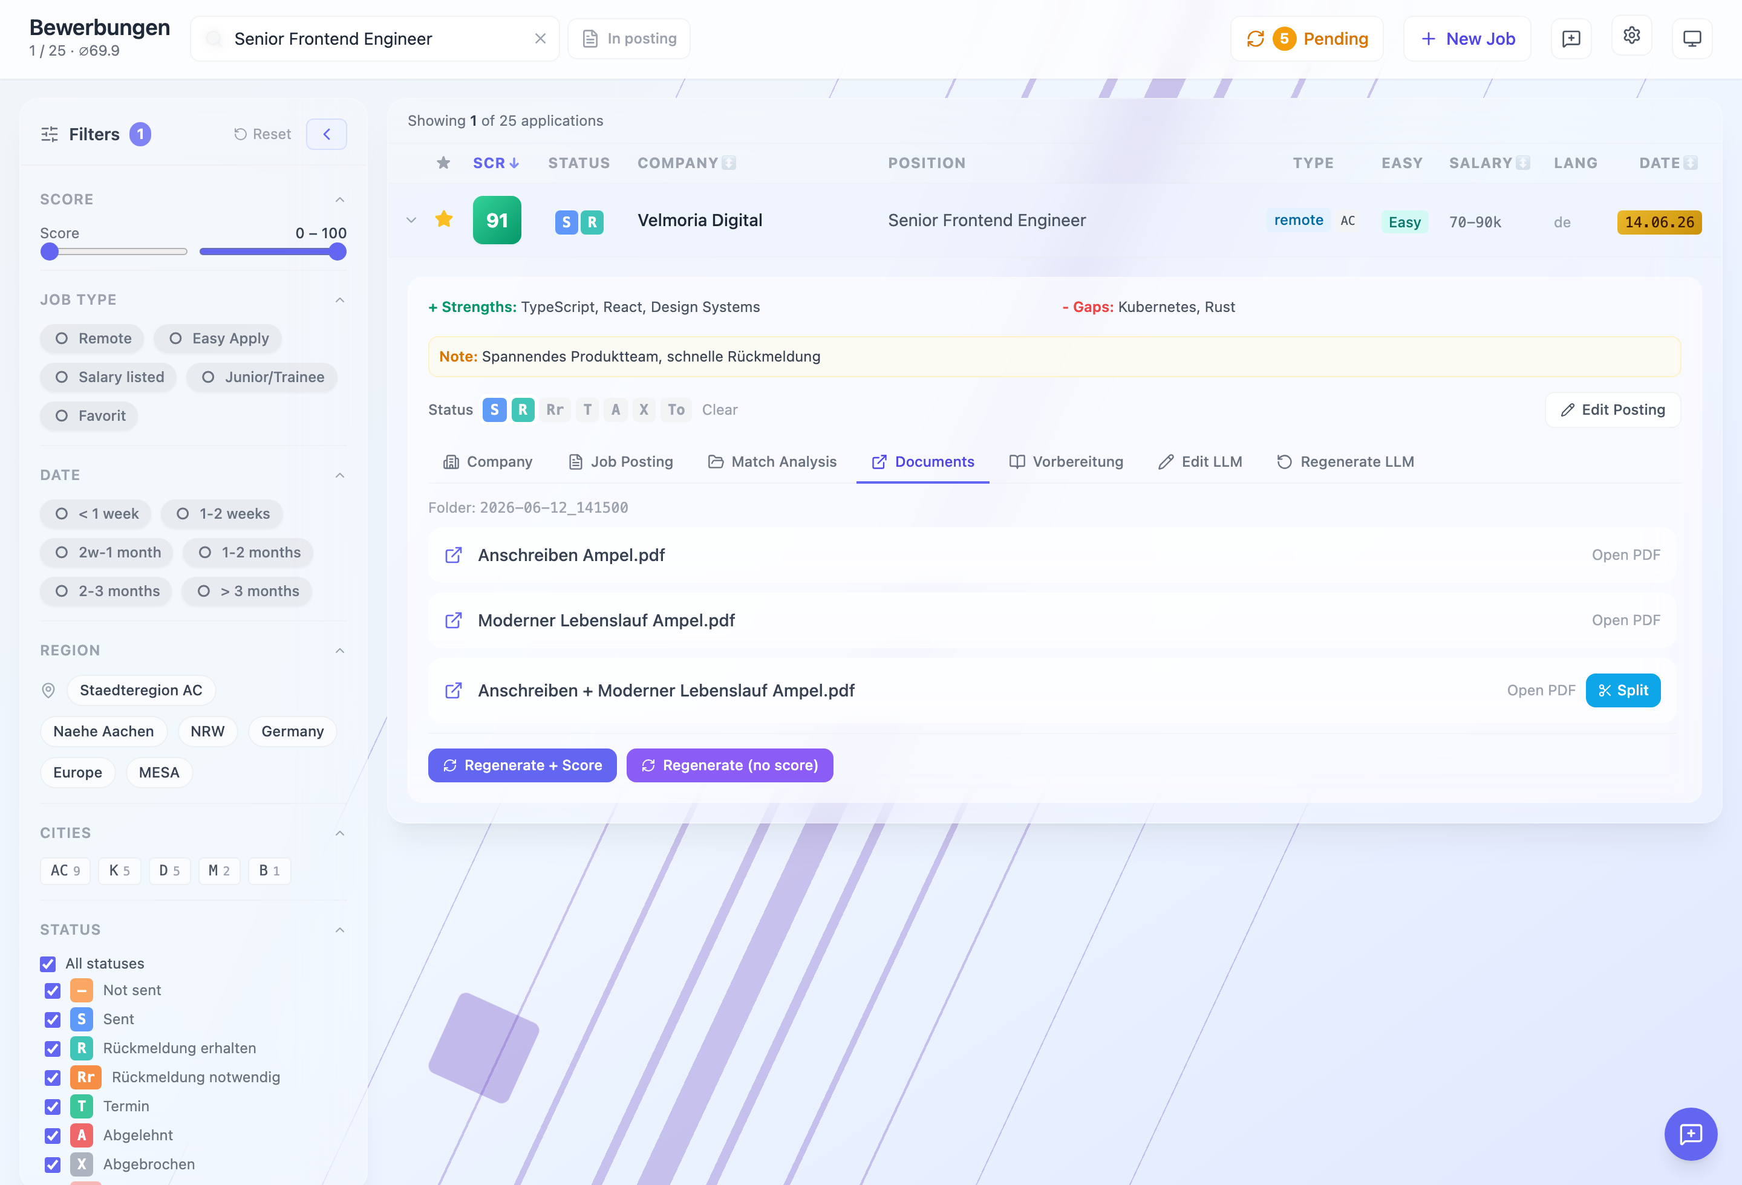
Task: Open the add-comment icon beside New Job
Action: [1571, 38]
